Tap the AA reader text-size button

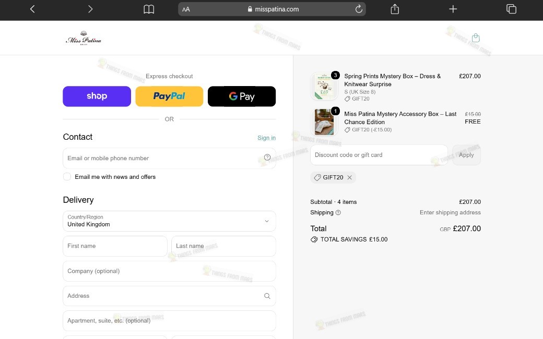pyautogui.click(x=186, y=9)
